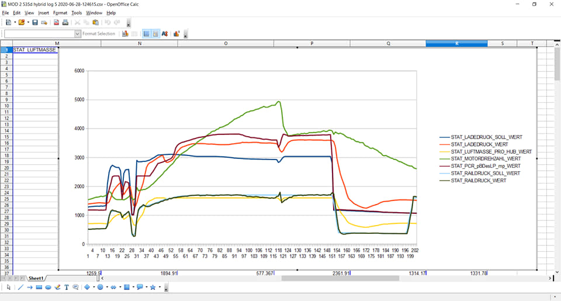
Task: Open the Block Arrows dropdown arrow
Action: pos(120,287)
